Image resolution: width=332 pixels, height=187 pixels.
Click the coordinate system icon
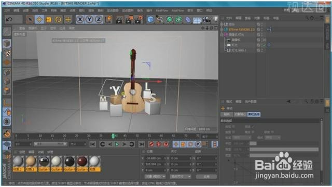coord(108,20)
